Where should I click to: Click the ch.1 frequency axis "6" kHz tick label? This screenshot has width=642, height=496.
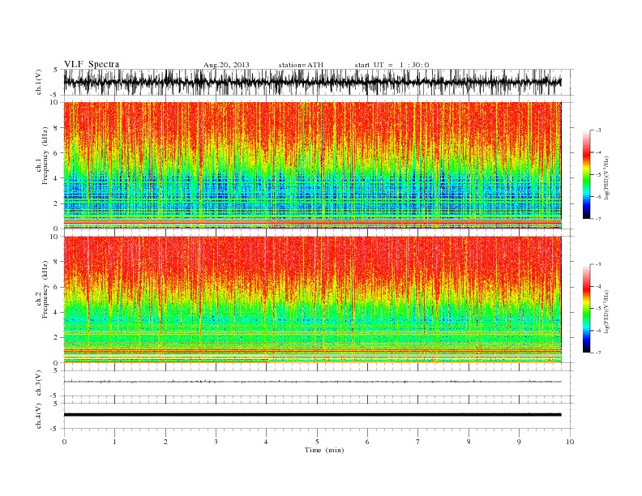[56, 153]
